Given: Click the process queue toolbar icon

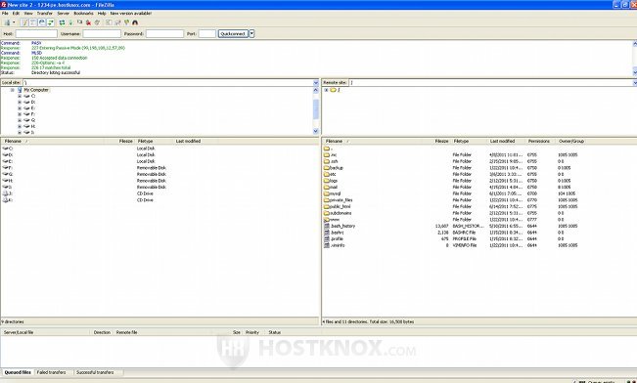Looking at the screenshot, I should click(70, 22).
